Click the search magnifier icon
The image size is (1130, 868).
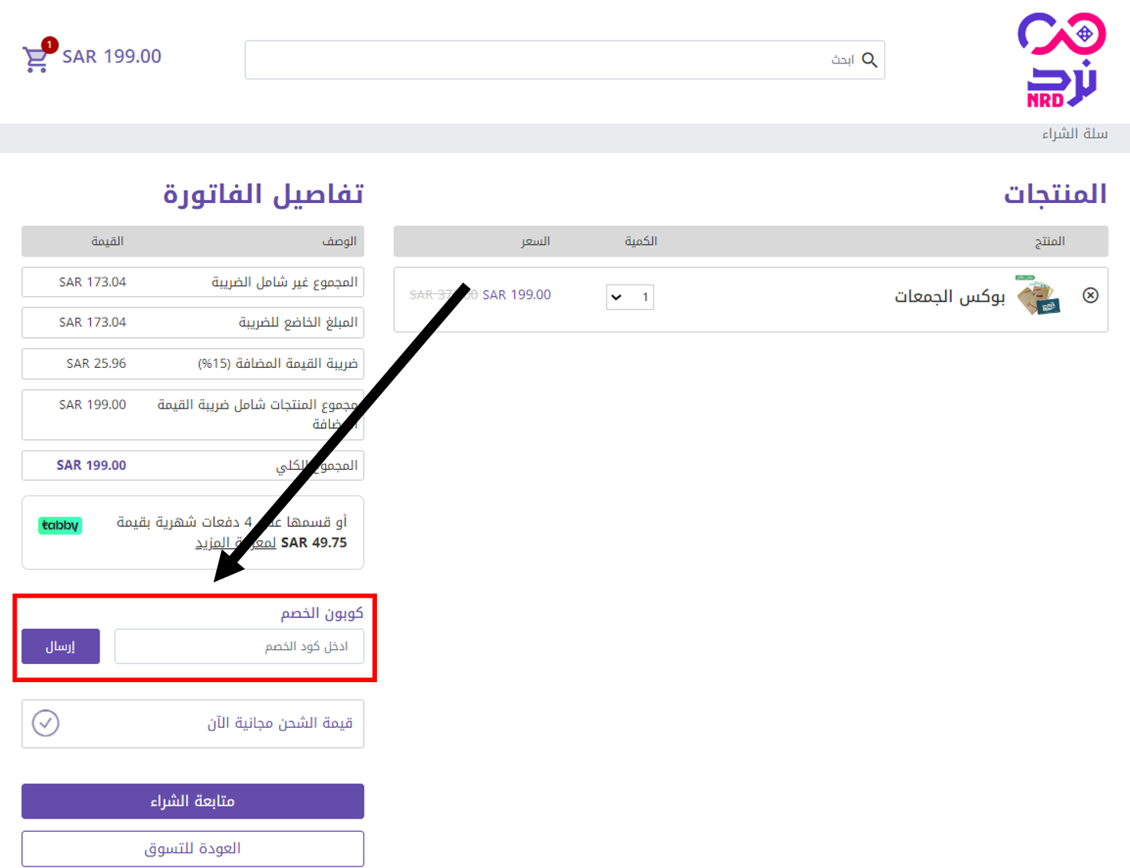870,60
